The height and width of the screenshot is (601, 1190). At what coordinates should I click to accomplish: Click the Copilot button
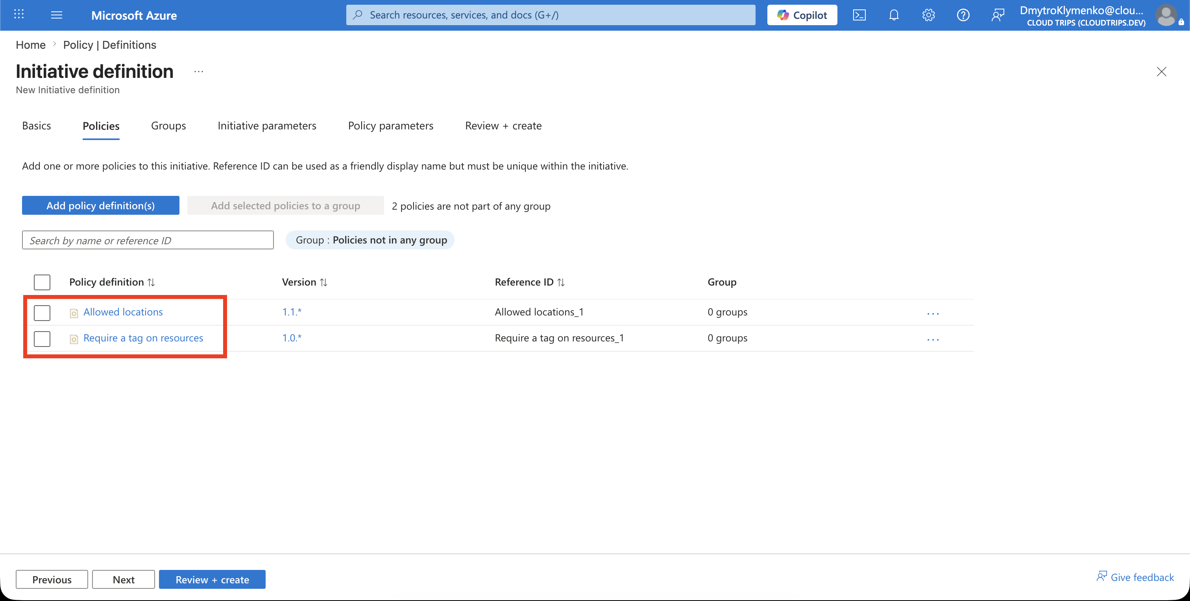pos(802,15)
